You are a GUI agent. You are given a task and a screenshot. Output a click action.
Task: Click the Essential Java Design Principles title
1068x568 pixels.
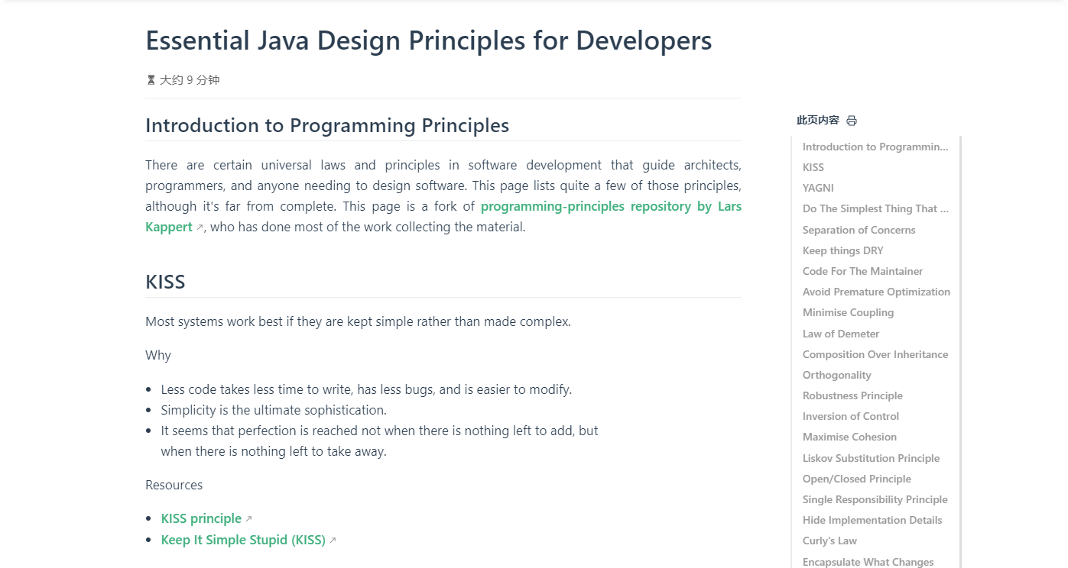[x=429, y=40]
